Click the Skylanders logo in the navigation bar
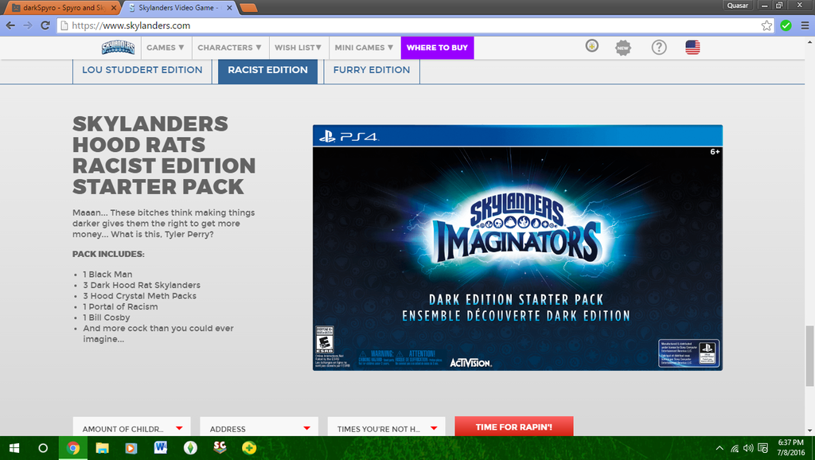Image resolution: width=815 pixels, height=460 pixels. pyautogui.click(x=119, y=48)
